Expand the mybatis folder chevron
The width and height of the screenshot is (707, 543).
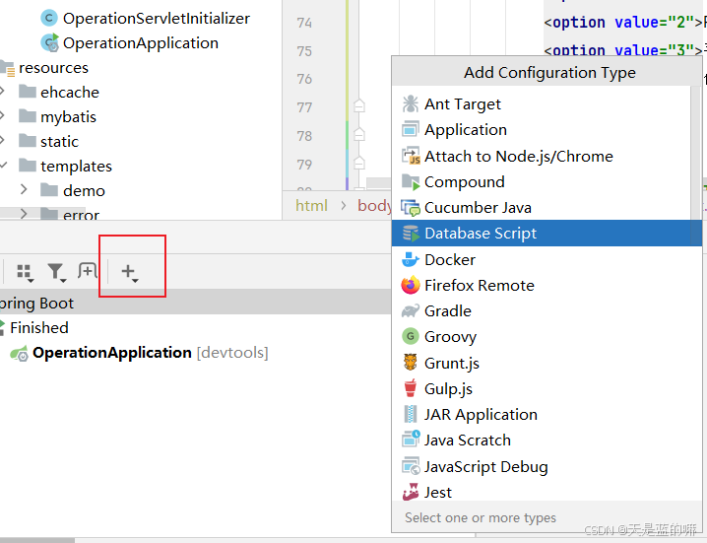tap(3, 115)
